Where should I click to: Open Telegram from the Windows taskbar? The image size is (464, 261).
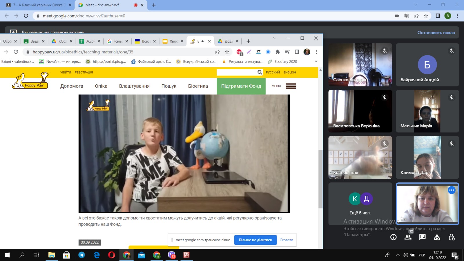(81, 255)
